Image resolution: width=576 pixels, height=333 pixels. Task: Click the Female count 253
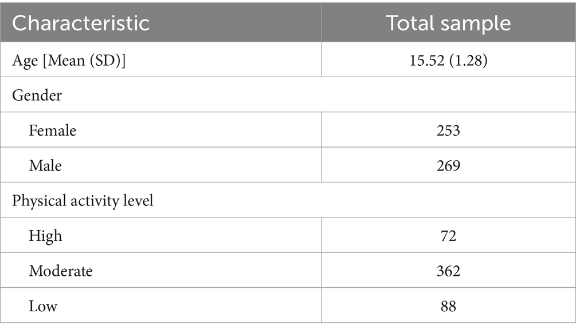click(x=448, y=130)
